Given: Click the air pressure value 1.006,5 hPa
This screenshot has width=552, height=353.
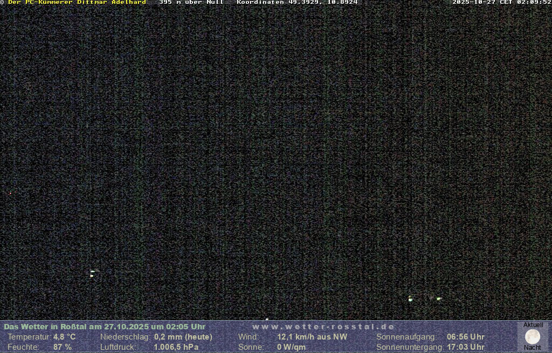Looking at the screenshot, I should (176, 347).
